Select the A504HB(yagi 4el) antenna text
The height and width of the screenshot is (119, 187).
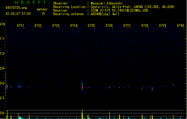105,14
